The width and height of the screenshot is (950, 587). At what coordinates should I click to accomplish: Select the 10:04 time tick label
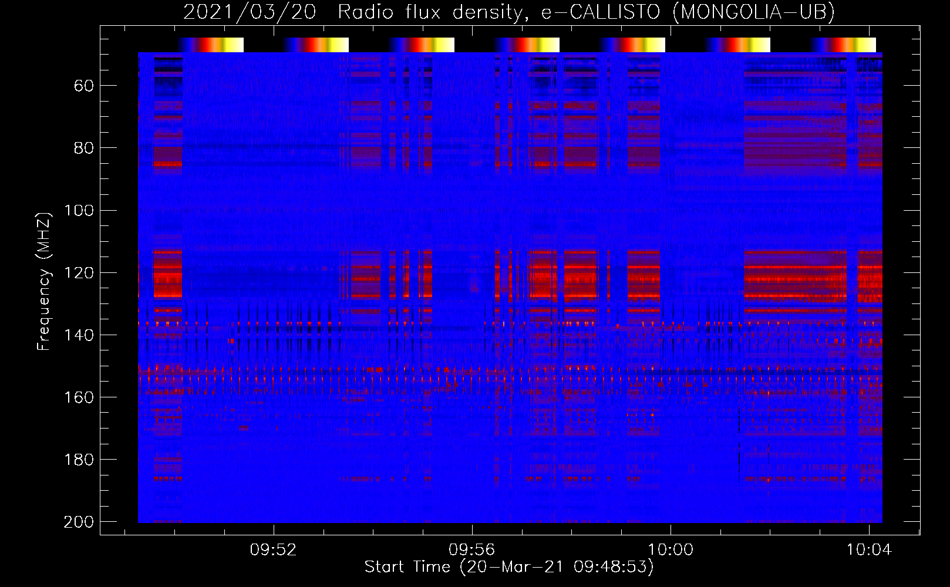[x=868, y=550]
